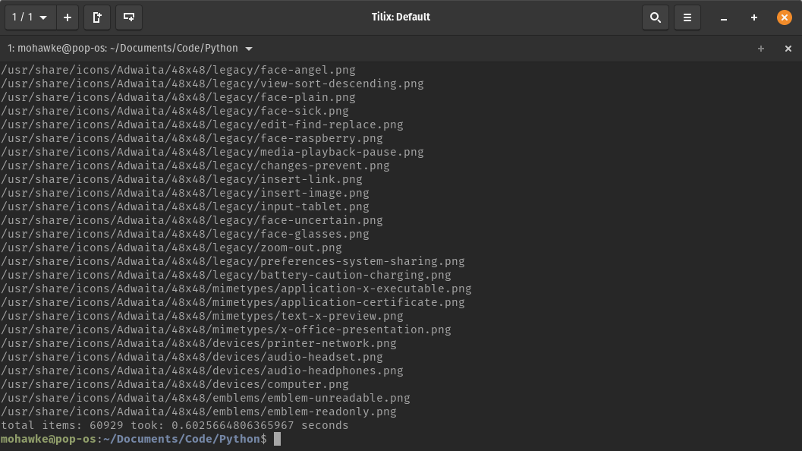Click the total items 60929 output line
Image resolution: width=802 pixels, height=451 pixels.
tap(175, 425)
